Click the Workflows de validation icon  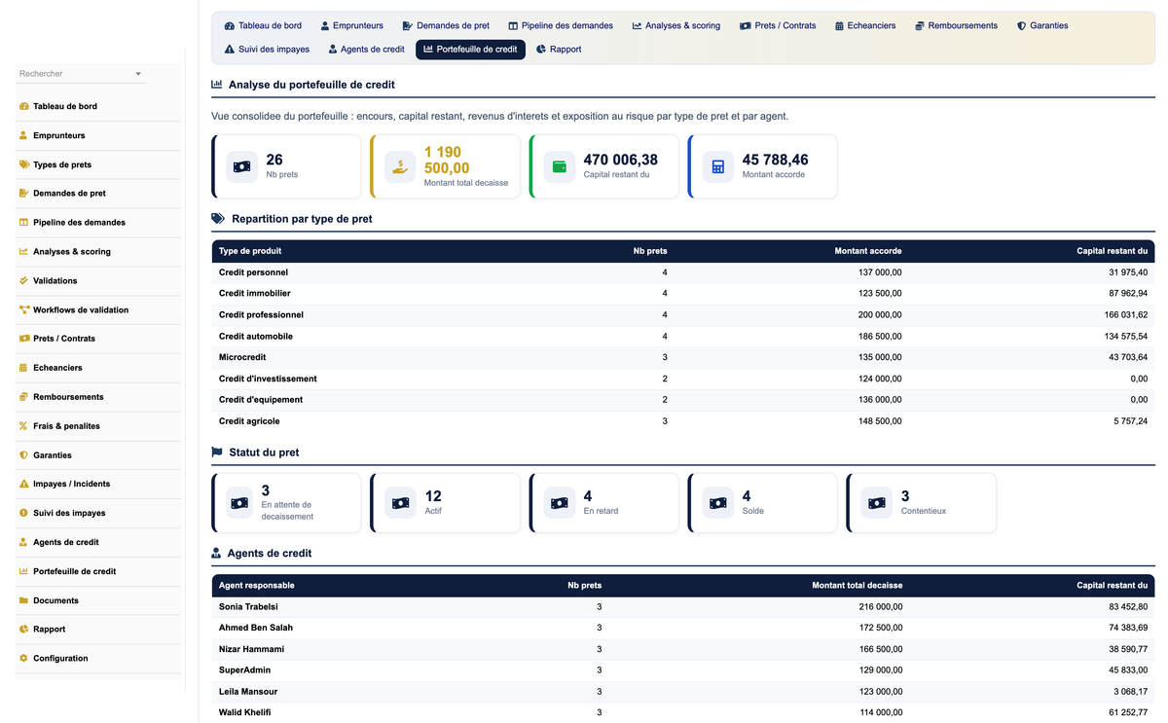pyautogui.click(x=23, y=309)
